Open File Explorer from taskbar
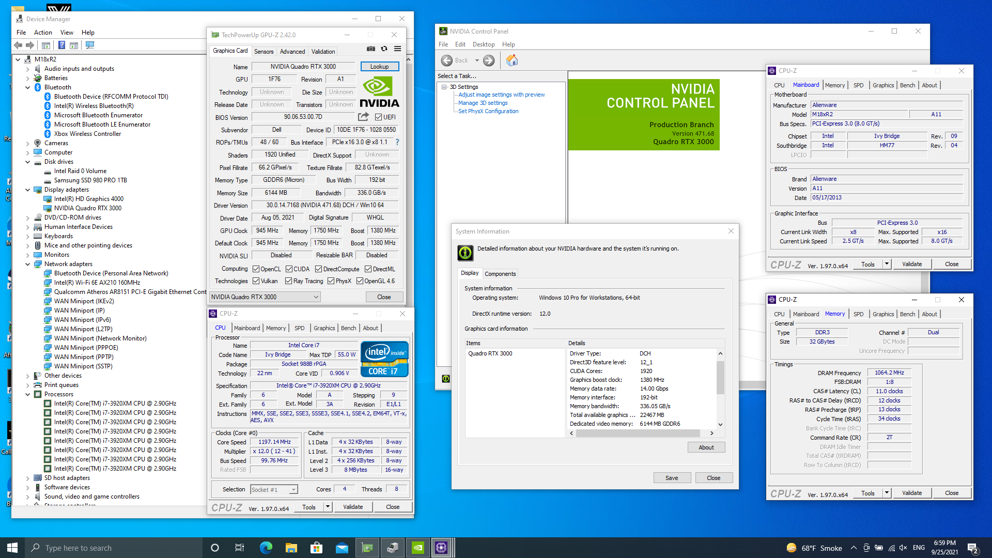Image resolution: width=992 pixels, height=558 pixels. point(291,548)
